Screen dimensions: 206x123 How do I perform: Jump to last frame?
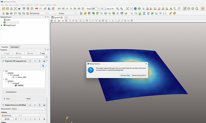[x=79, y=9]
